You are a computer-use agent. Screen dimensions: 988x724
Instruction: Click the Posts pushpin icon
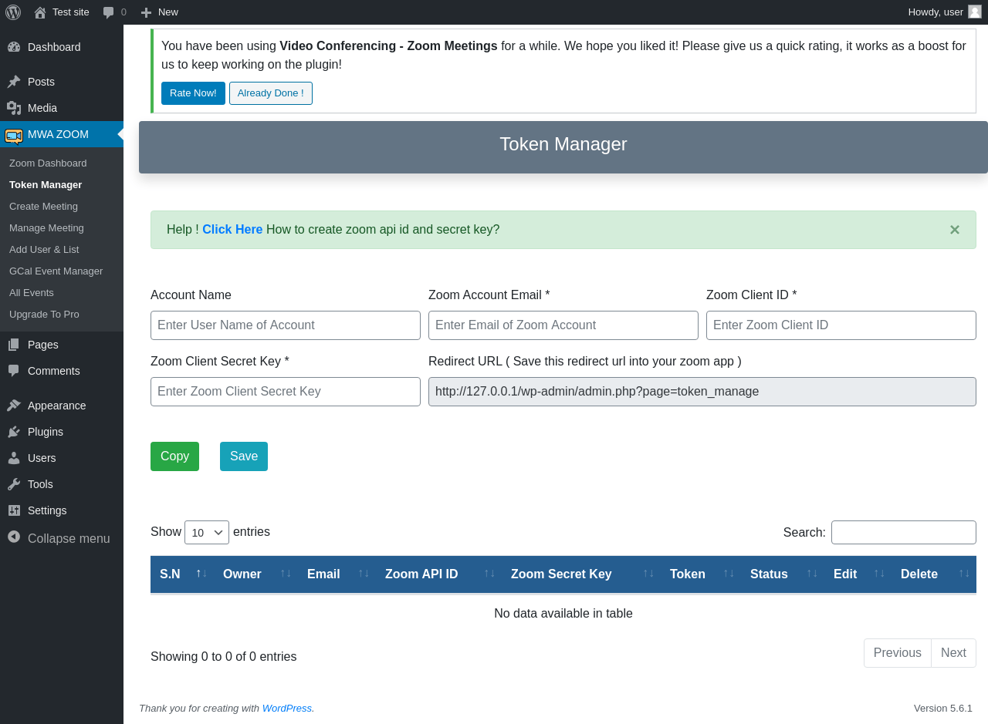tap(14, 82)
